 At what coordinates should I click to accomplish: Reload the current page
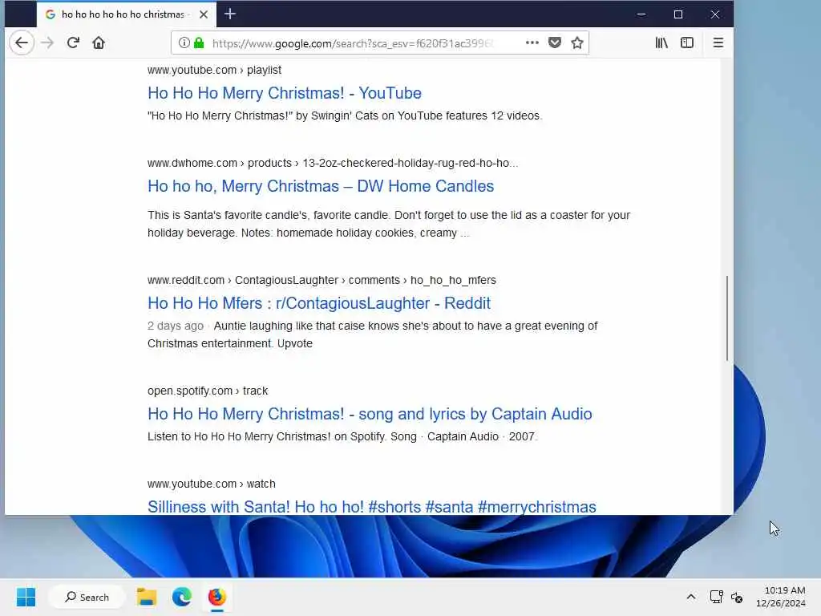(x=73, y=43)
